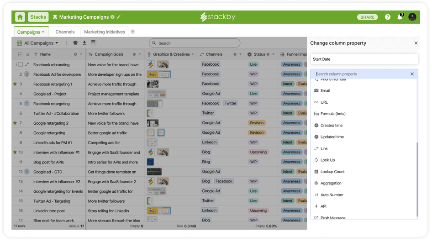Open the Facebook rebranding first creative thumbnail

pos(151,64)
